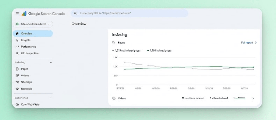
Task: Click the green property status icon
Action: (x=17, y=24)
